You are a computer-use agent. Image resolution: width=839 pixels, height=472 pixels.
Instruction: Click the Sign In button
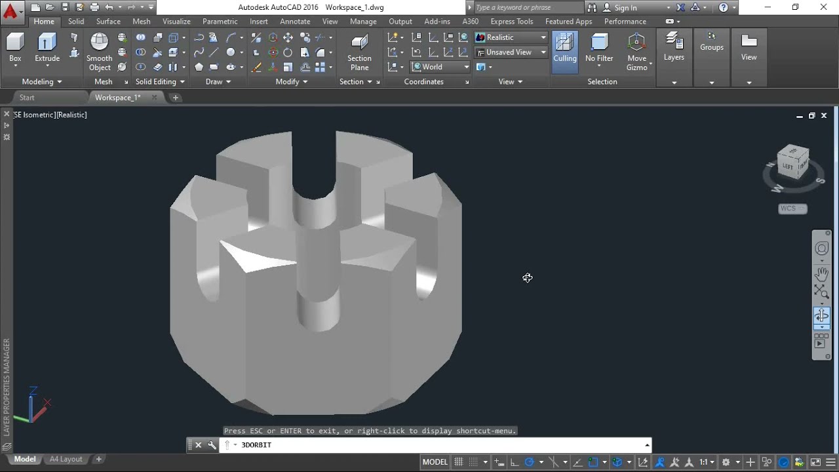coord(625,8)
